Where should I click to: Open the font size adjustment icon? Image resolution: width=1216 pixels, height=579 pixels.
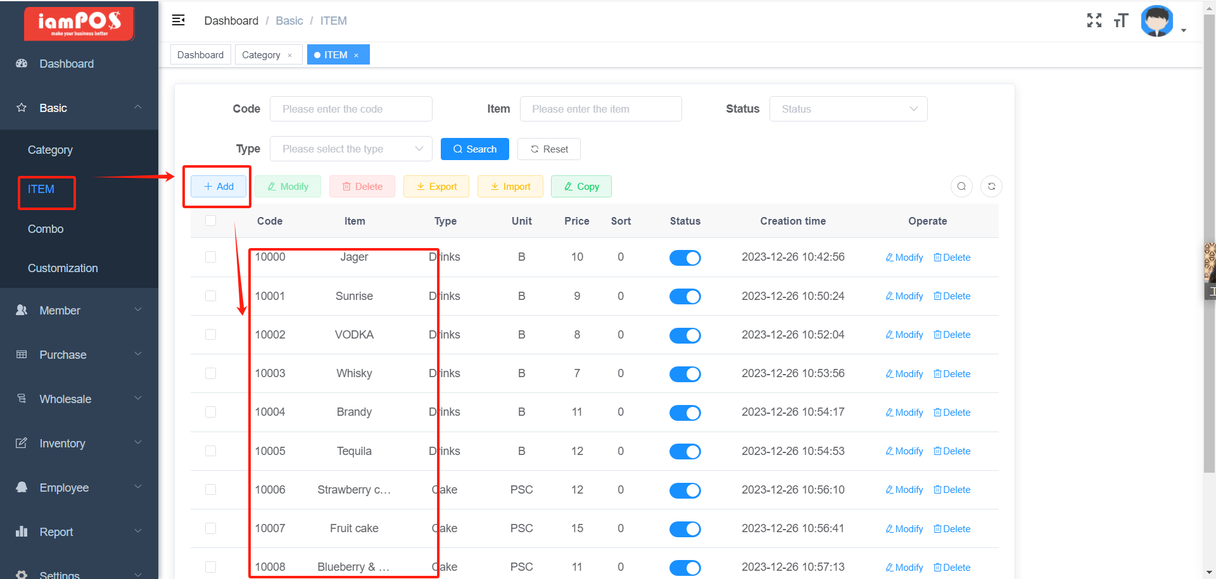[1120, 21]
